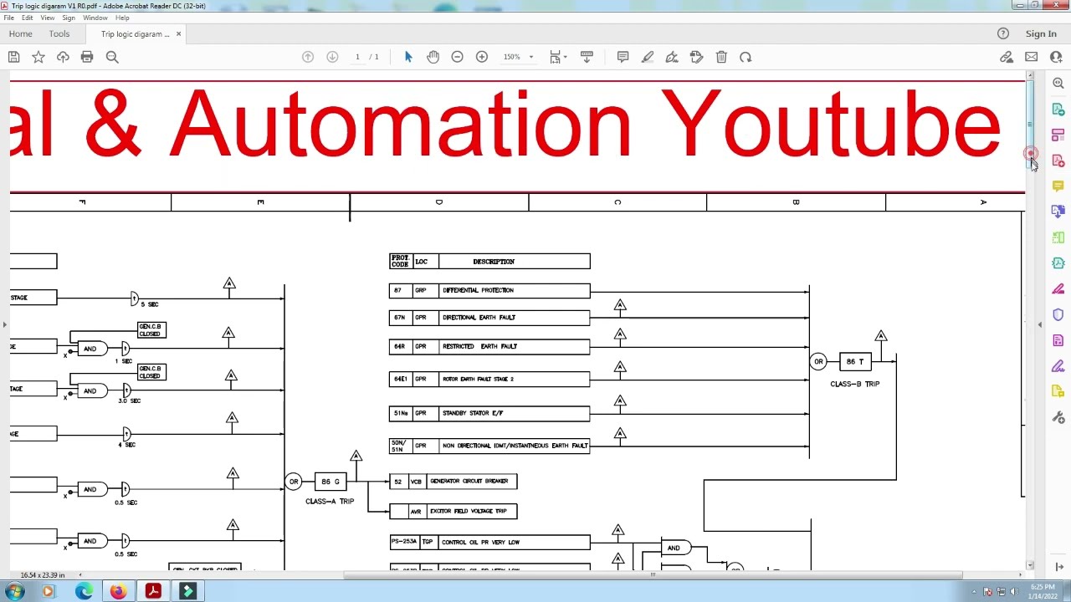The width and height of the screenshot is (1071, 602).
Task: Open the Protect shield tool
Action: point(1058,314)
